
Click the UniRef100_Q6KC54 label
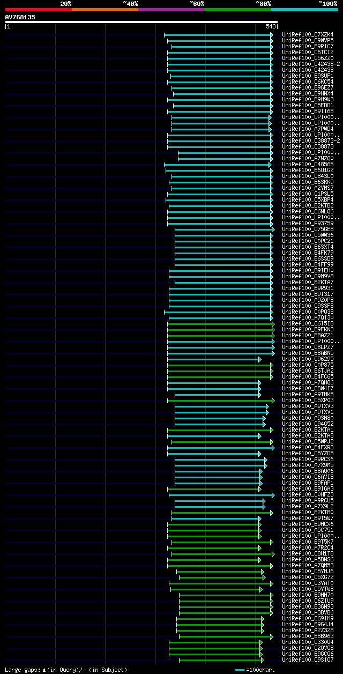pyautogui.click(x=308, y=82)
